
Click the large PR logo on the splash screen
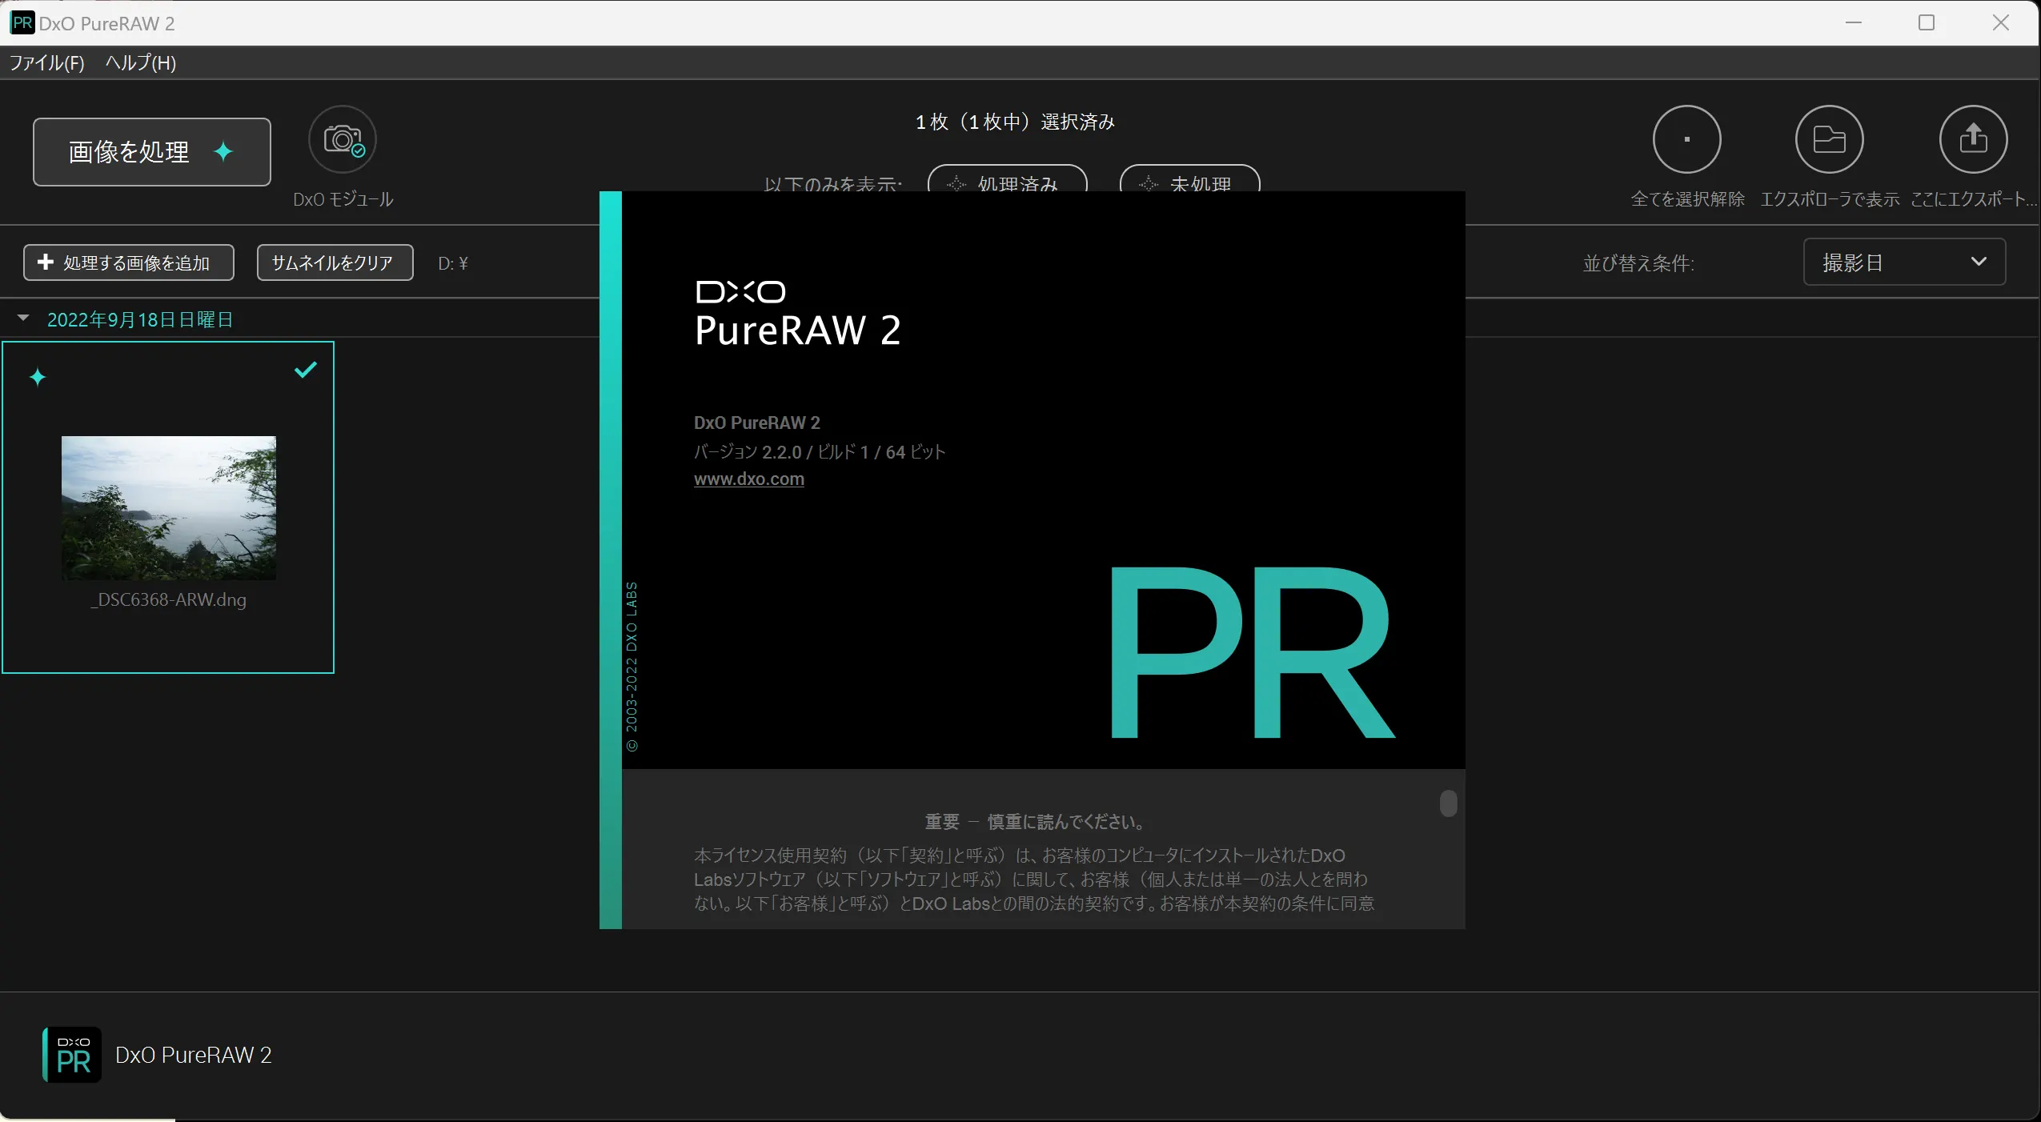tap(1251, 653)
